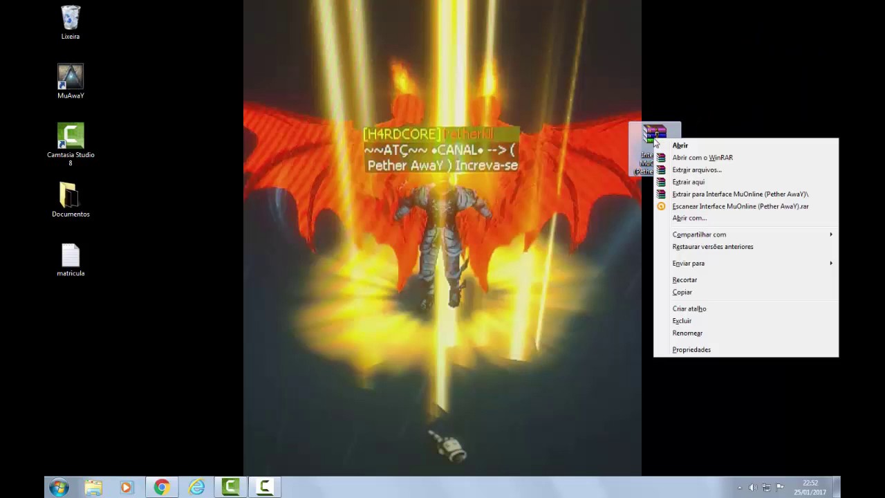Image resolution: width=885 pixels, height=498 pixels.
Task: Click the Windows Start button
Action: point(59,488)
